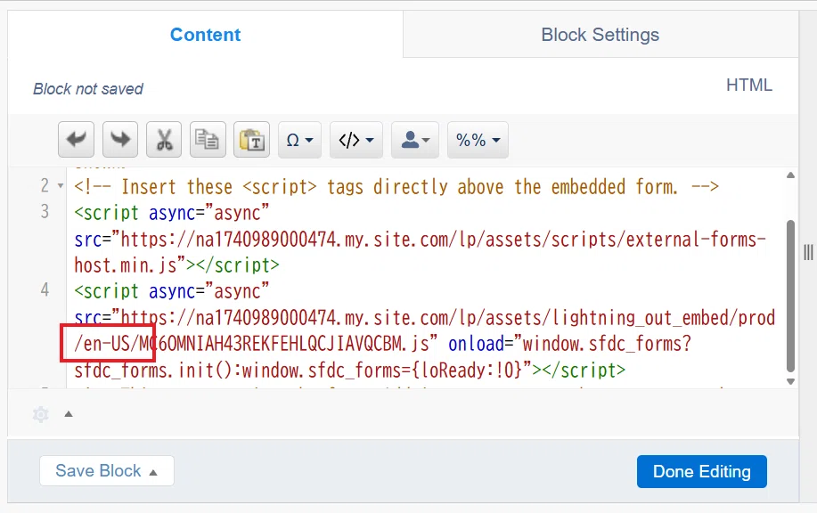Switch to the Block Settings tab
The image size is (817, 513).
coord(600,35)
